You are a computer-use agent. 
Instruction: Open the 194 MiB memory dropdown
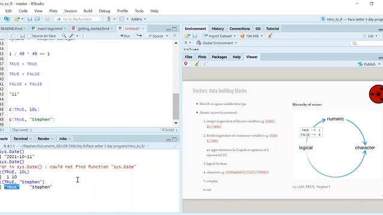point(262,36)
